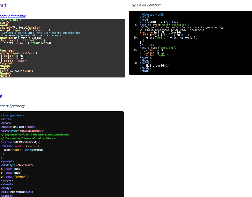
Task: Open the 'natoly techtonik' author link
Action: [13, 16]
